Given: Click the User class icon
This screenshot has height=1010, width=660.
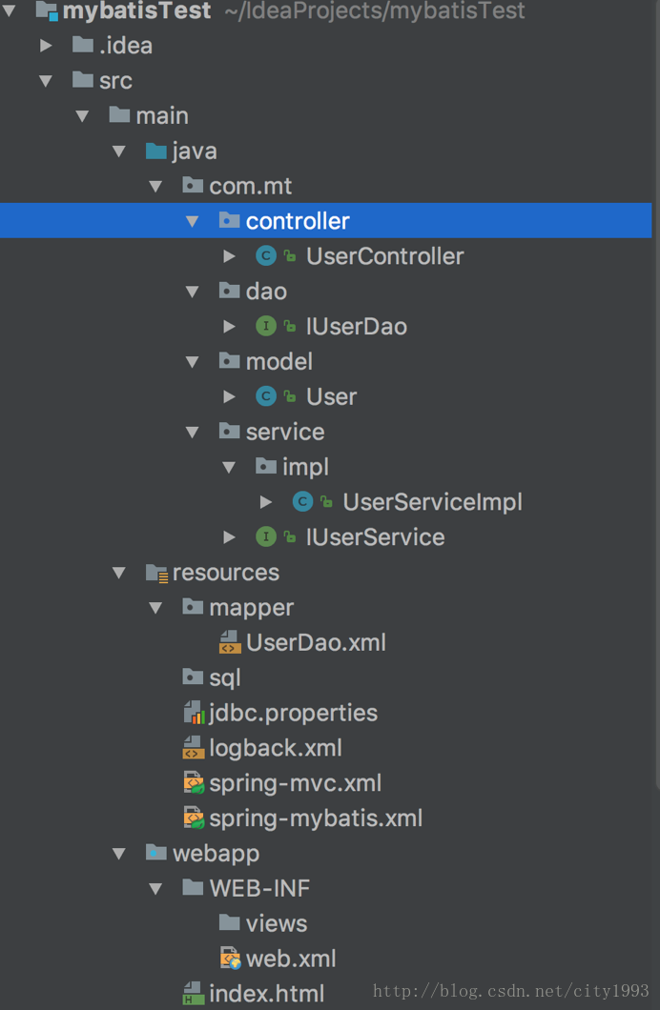Looking at the screenshot, I should point(265,396).
